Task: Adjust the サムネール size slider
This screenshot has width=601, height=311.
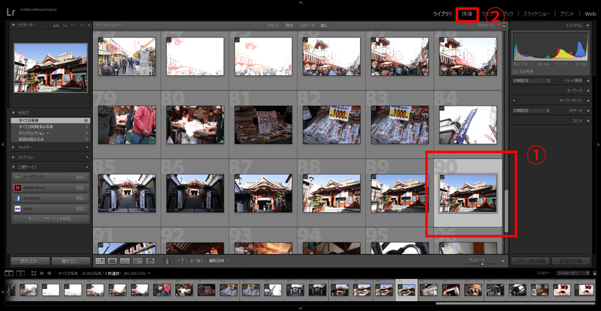Action: (482, 264)
